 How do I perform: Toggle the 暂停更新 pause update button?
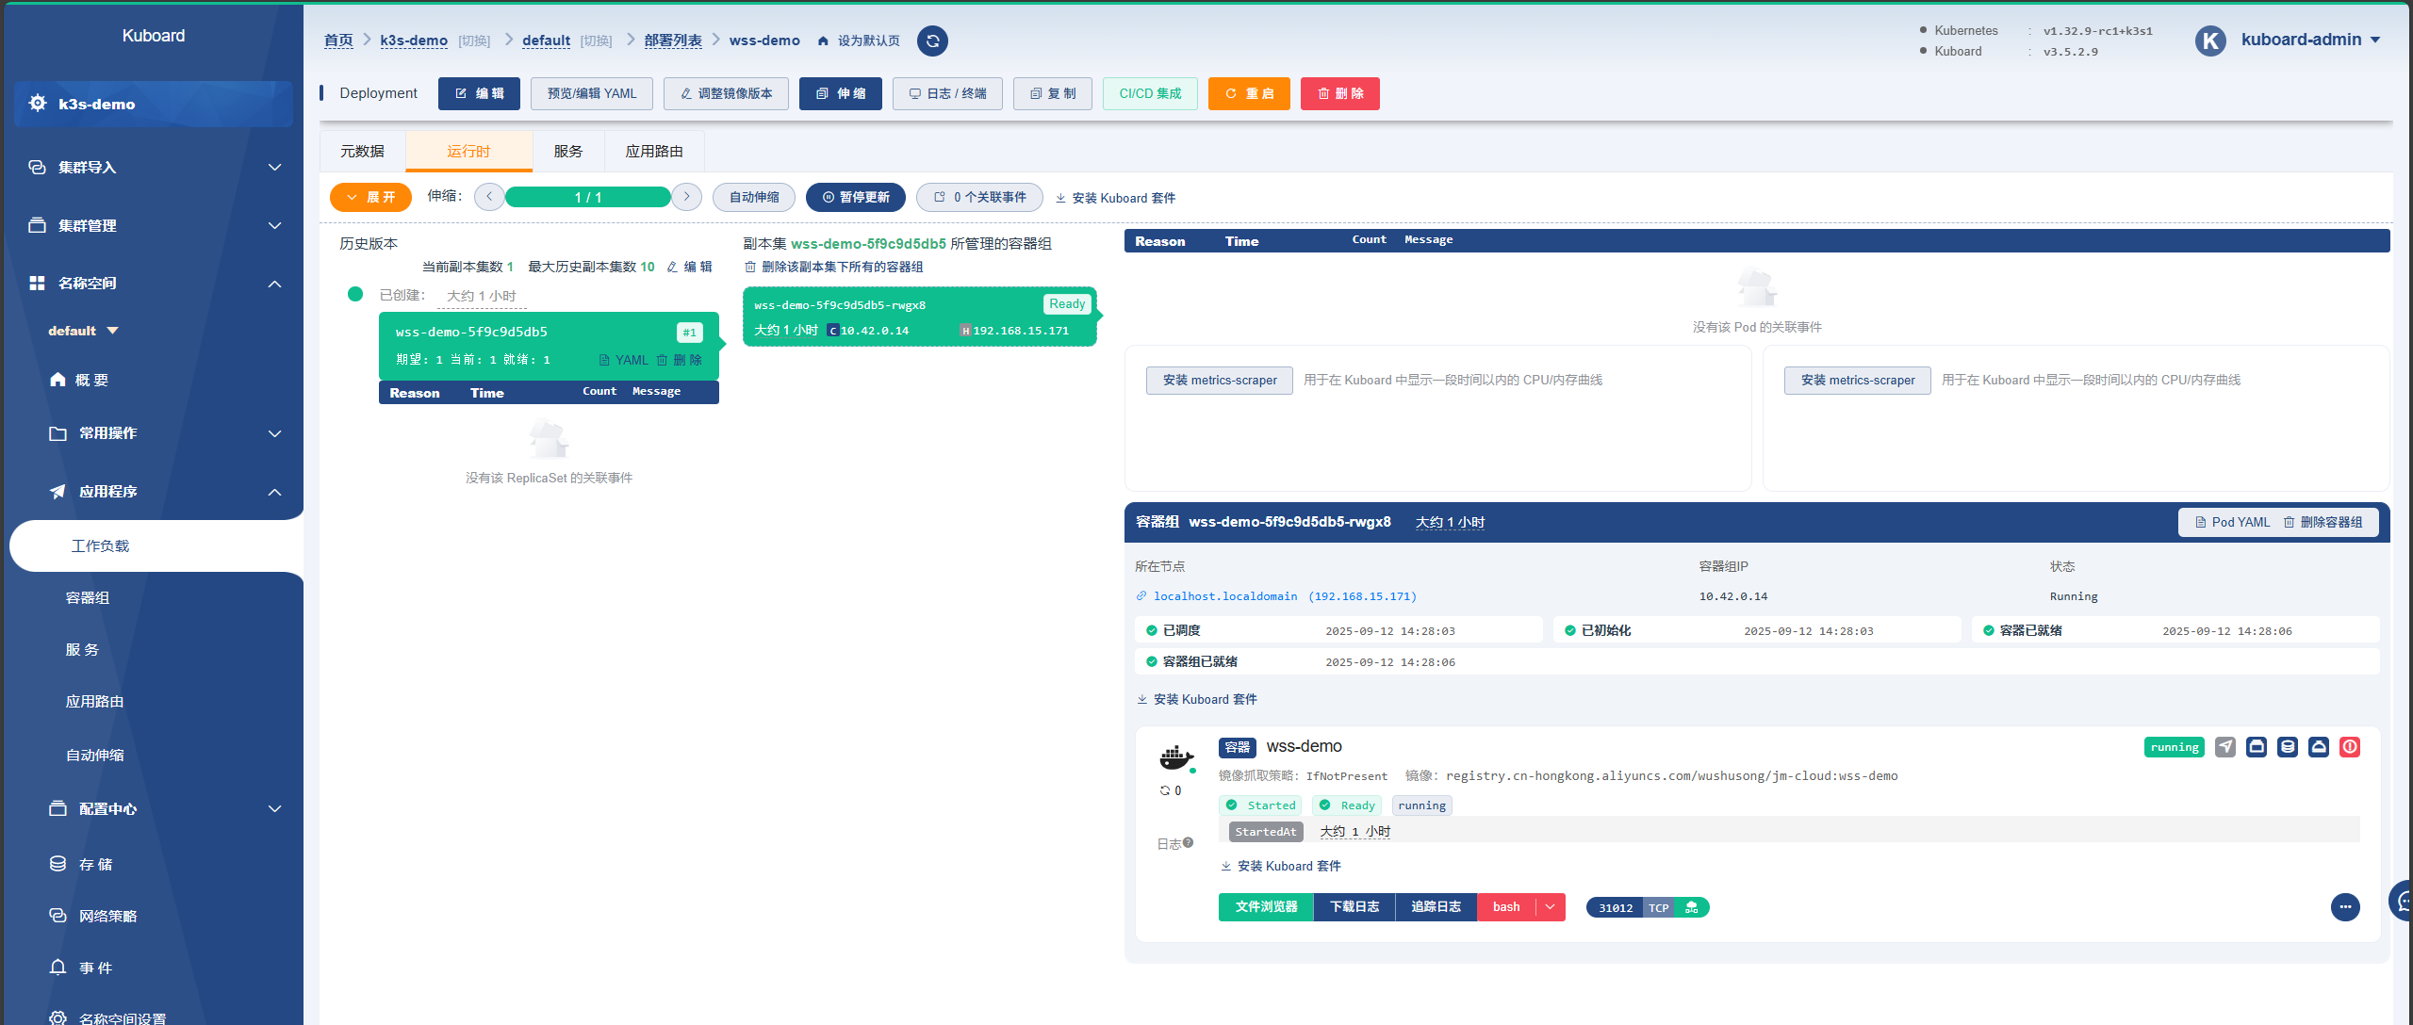[x=856, y=198]
